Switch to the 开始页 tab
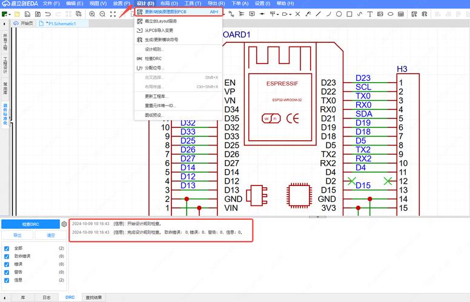Screen dimensions: 470x302 point(24,24)
